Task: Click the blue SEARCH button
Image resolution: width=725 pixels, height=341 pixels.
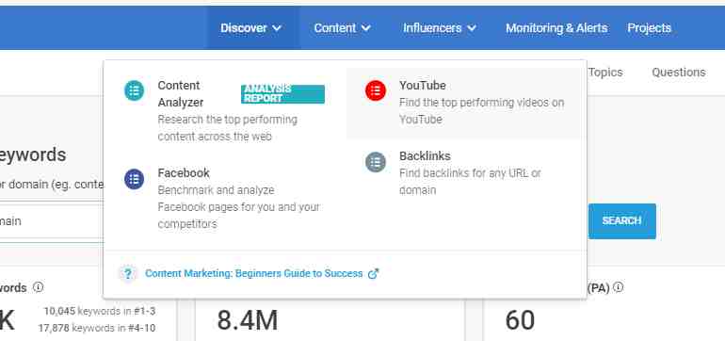Action: [621, 221]
